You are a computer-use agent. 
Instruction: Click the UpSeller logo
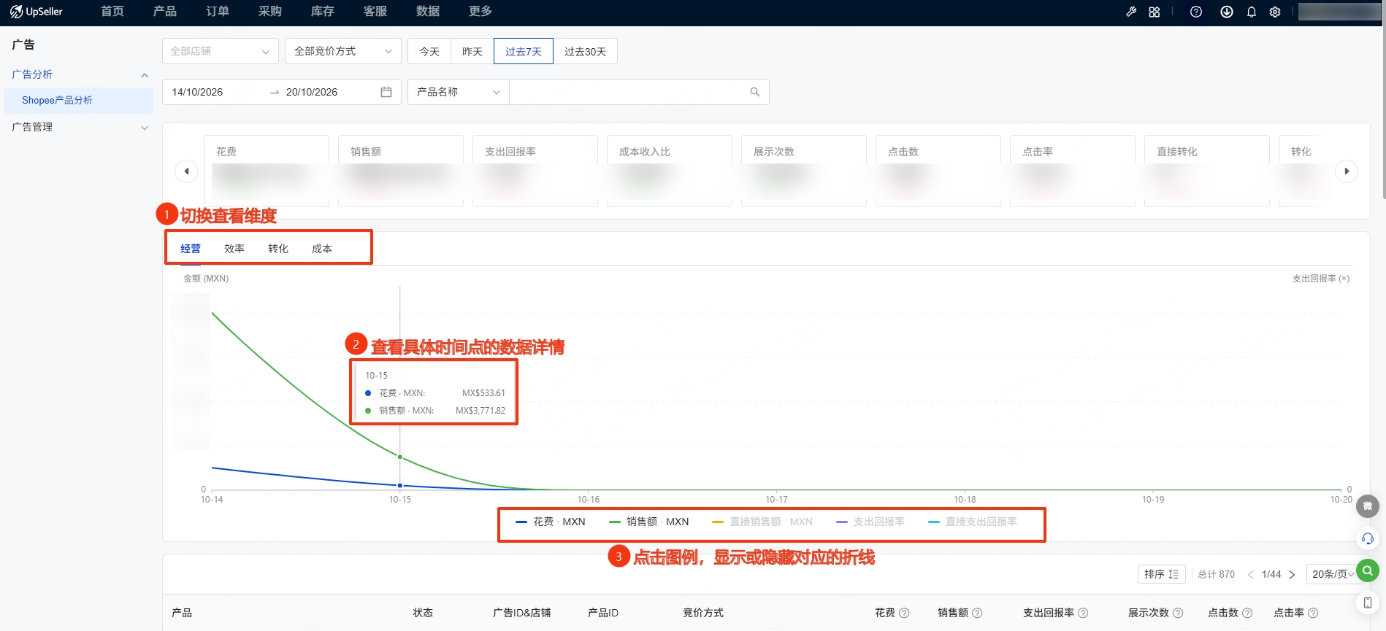coord(37,12)
